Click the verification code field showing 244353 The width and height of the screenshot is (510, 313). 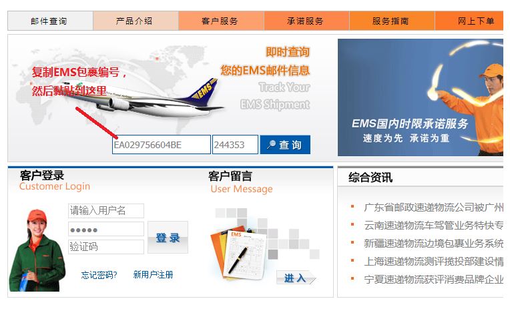pyautogui.click(x=235, y=145)
